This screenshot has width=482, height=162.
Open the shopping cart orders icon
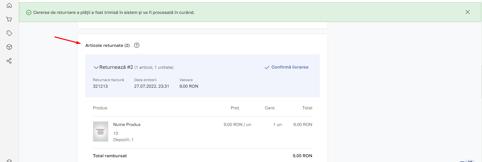tap(9, 19)
